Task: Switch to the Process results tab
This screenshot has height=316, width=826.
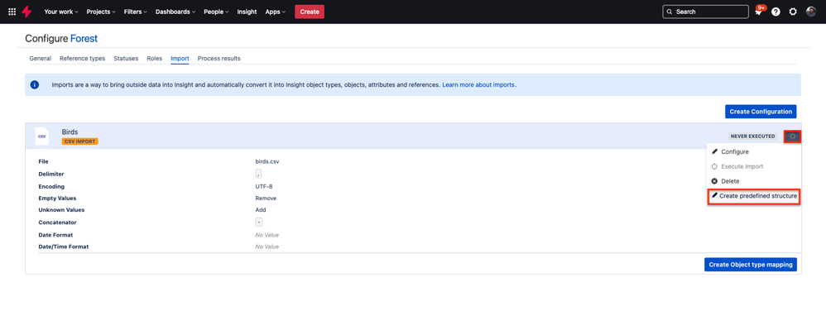Action: 219,59
